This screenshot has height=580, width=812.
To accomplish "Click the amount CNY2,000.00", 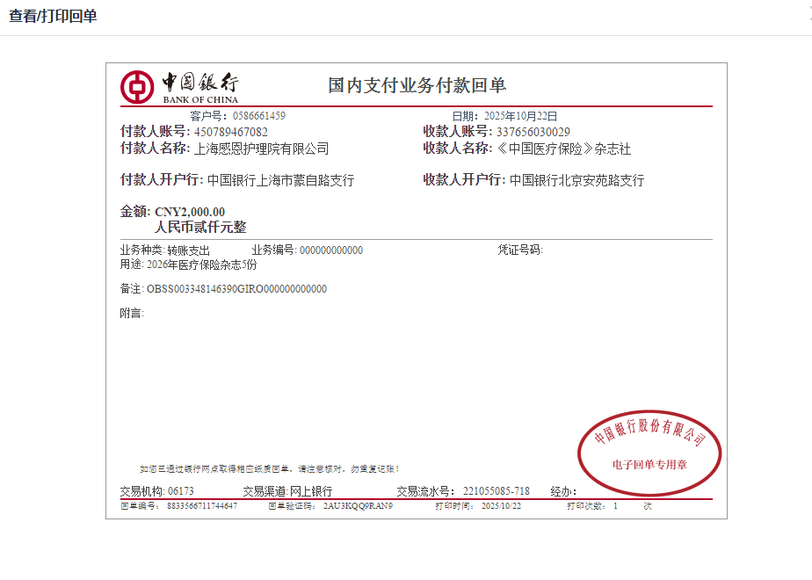I will pyautogui.click(x=190, y=212).
